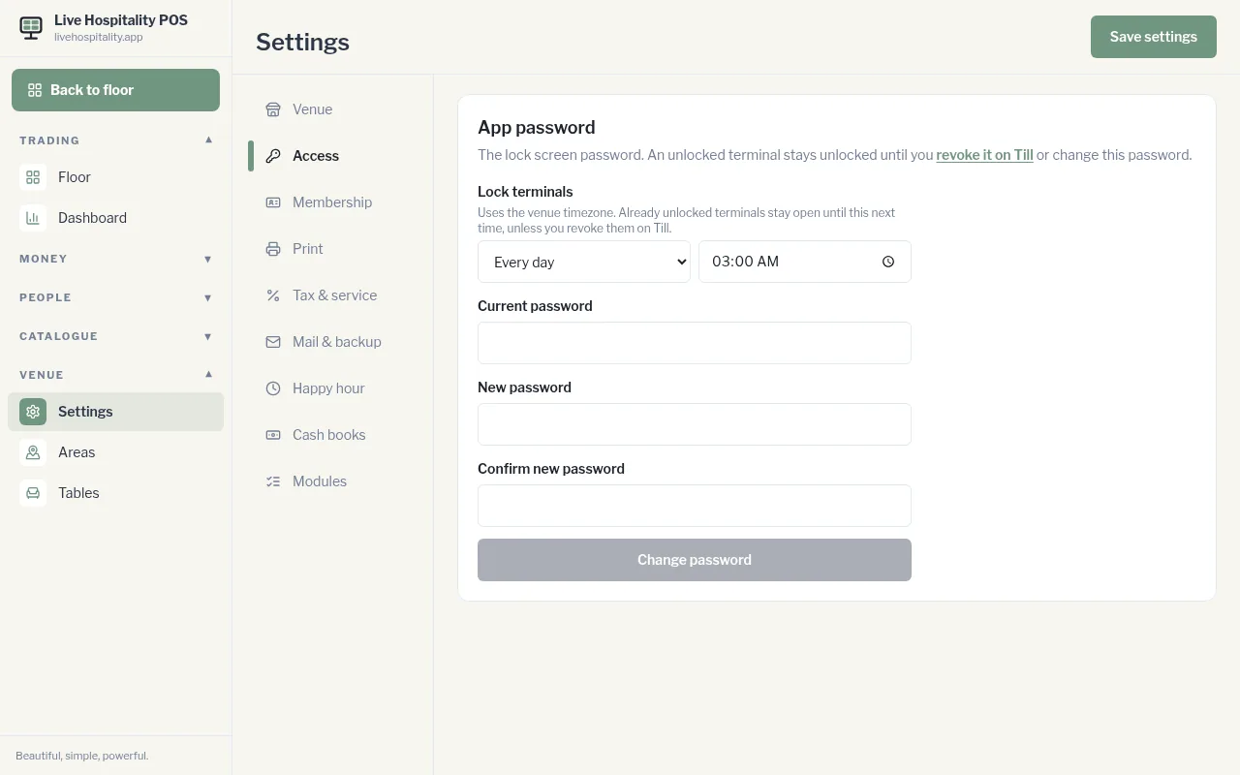Viewport: 1240px width, 775px height.
Task: Switch to Happy hour settings
Action: tap(333, 388)
